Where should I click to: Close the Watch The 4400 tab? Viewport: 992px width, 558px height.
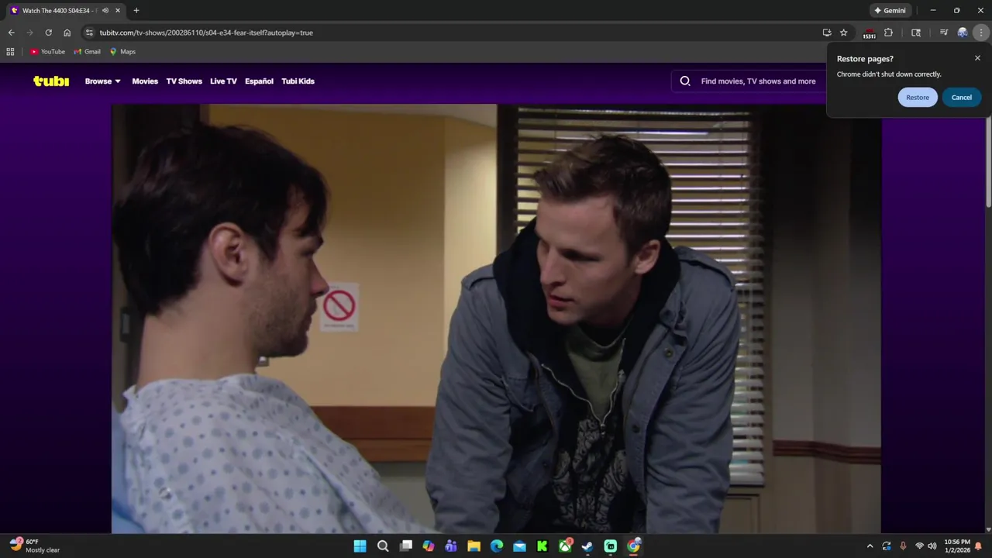[x=118, y=10]
